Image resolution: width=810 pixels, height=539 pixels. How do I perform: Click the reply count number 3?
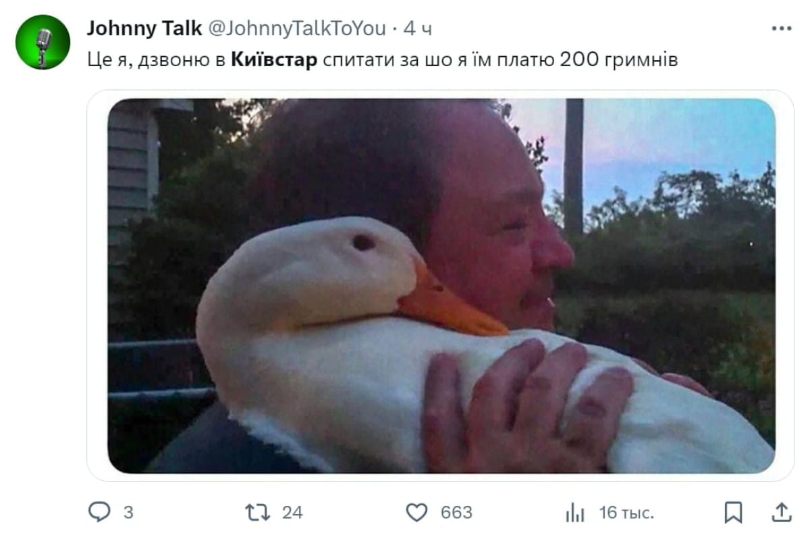click(128, 513)
